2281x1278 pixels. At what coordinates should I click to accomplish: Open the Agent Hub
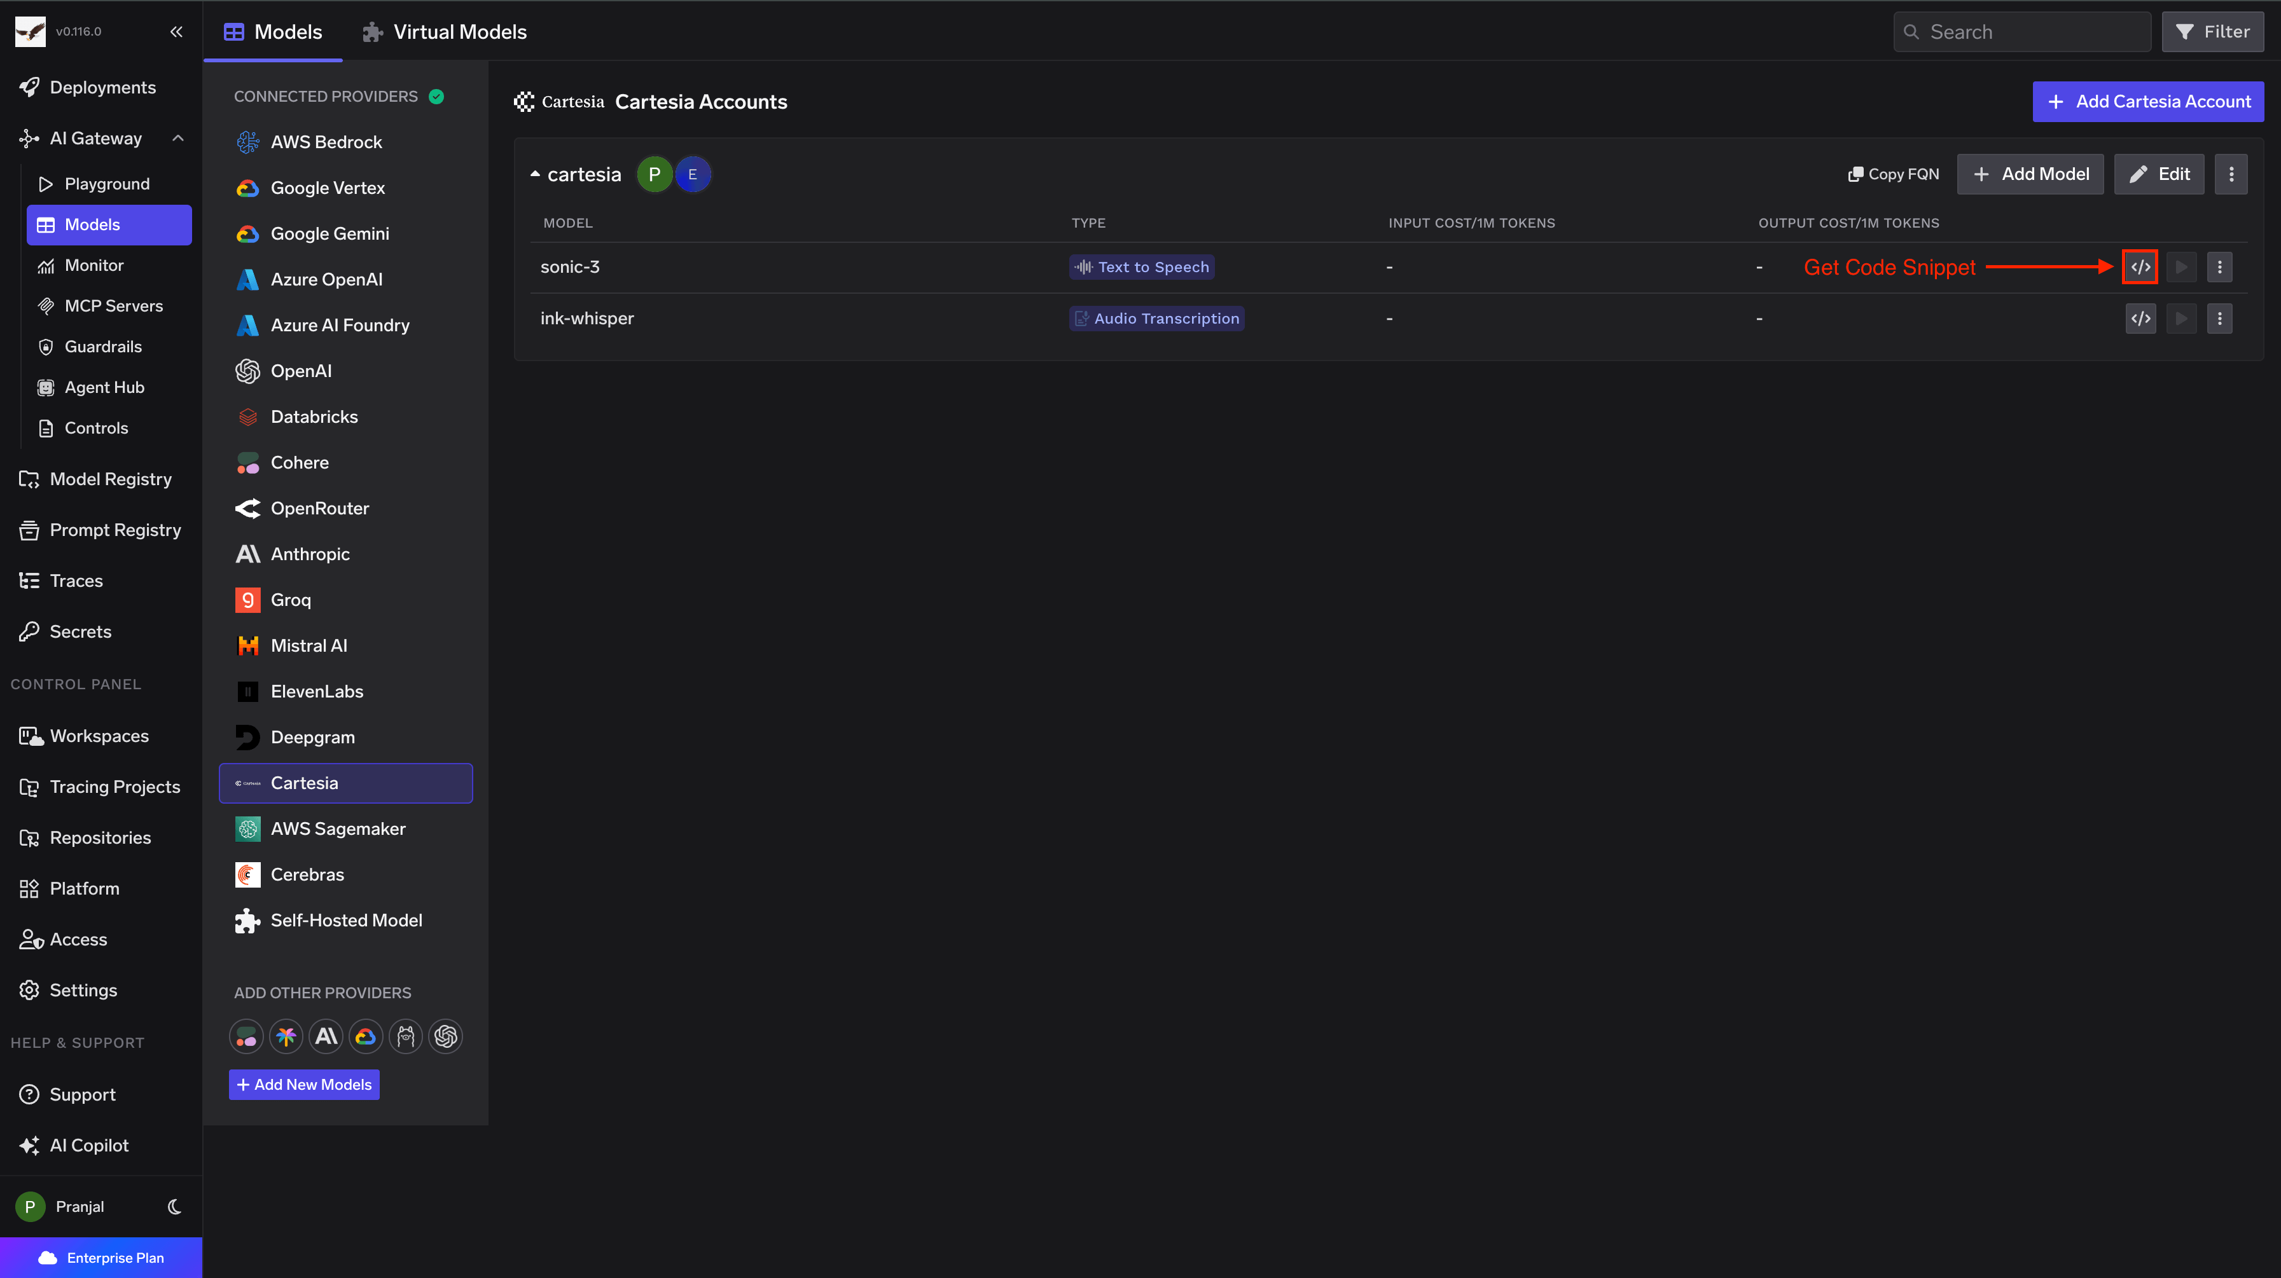[104, 387]
